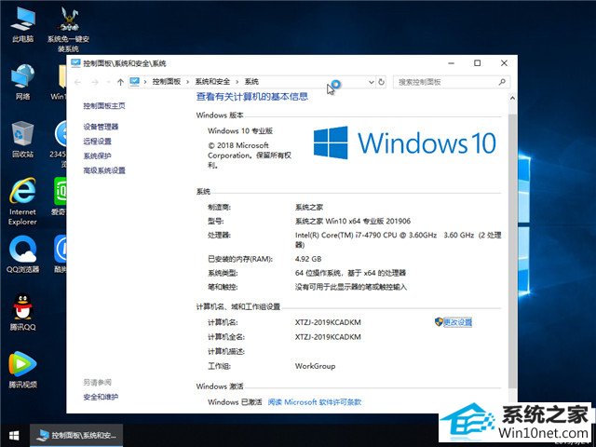This screenshot has width=596, height=447.
Task: Open the 网络 desktop icon
Action: click(x=22, y=82)
